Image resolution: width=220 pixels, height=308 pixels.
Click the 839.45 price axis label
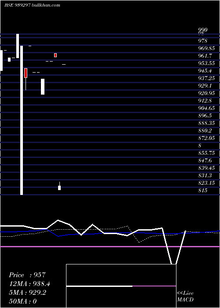[206, 168]
